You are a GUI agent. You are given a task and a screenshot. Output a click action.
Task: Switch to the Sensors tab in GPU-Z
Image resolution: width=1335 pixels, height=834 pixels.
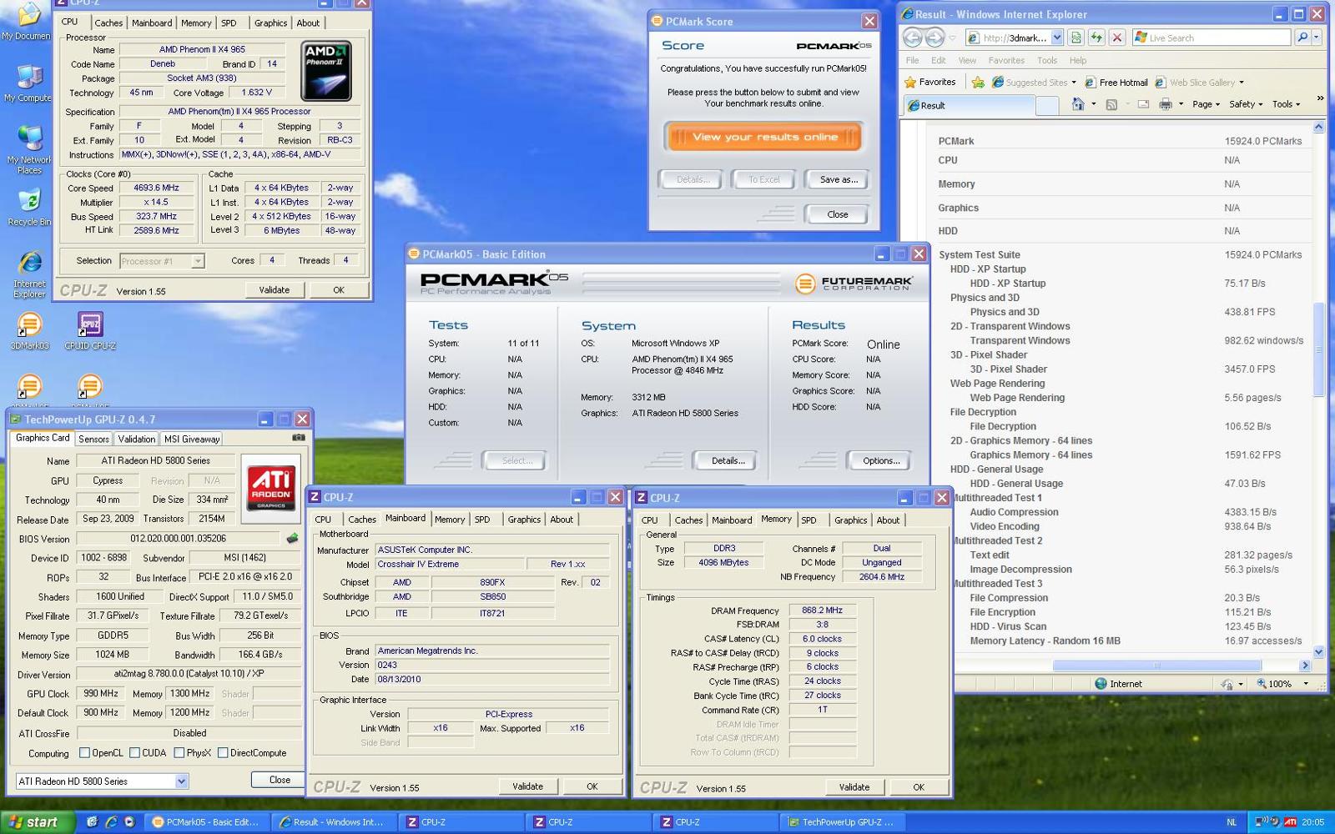coord(93,439)
